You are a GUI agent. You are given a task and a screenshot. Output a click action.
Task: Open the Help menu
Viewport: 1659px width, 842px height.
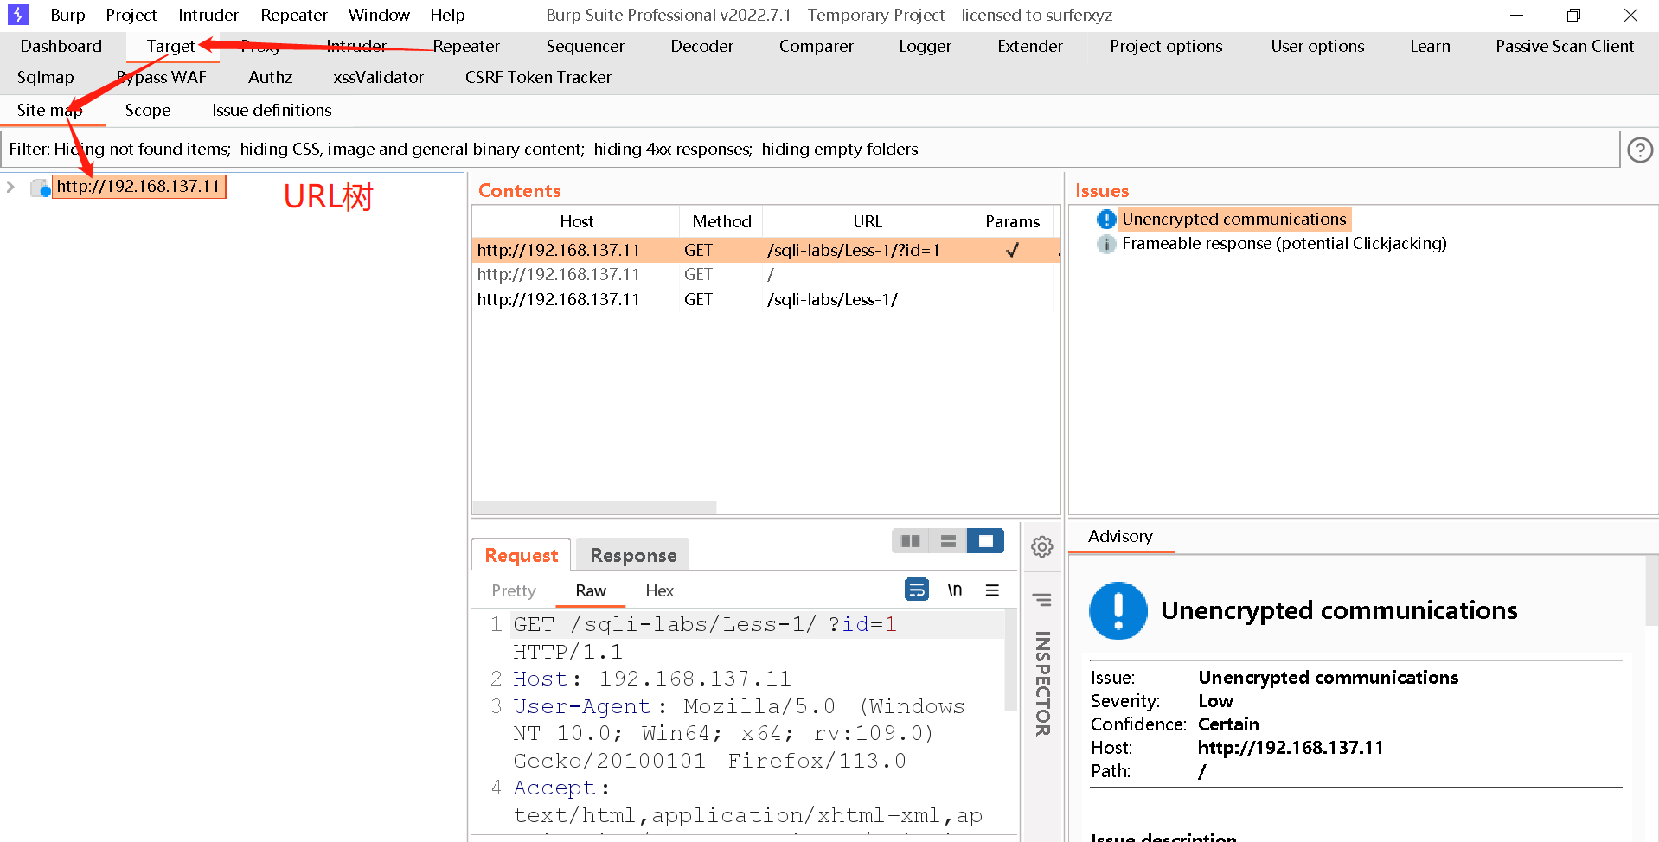click(x=447, y=15)
